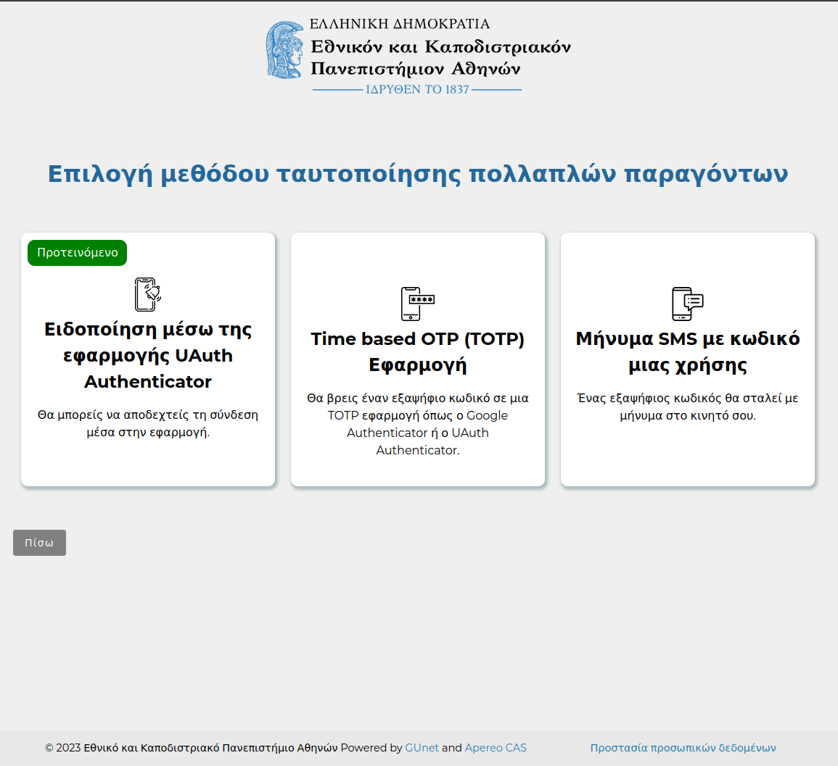Click the Επιλογή μεθόδου ταυτοποίησης page heading

418,174
